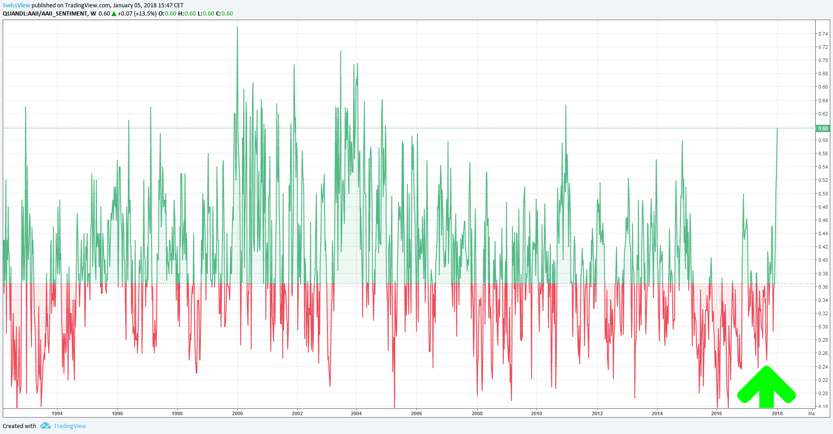Screen dimensions: 833x434
Task: Click the 2016 year label on time axis
Action: pyautogui.click(x=717, y=413)
